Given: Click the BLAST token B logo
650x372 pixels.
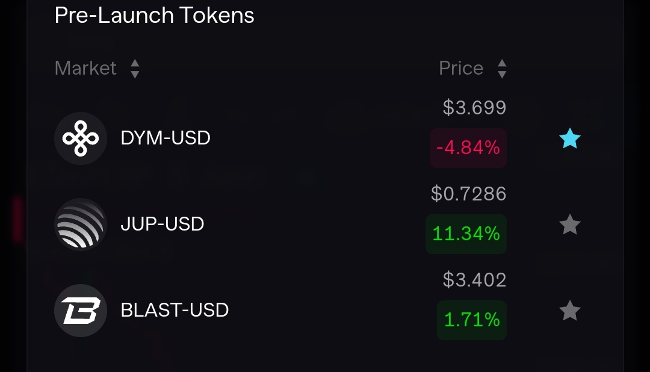Looking at the screenshot, I should pyautogui.click(x=81, y=311).
